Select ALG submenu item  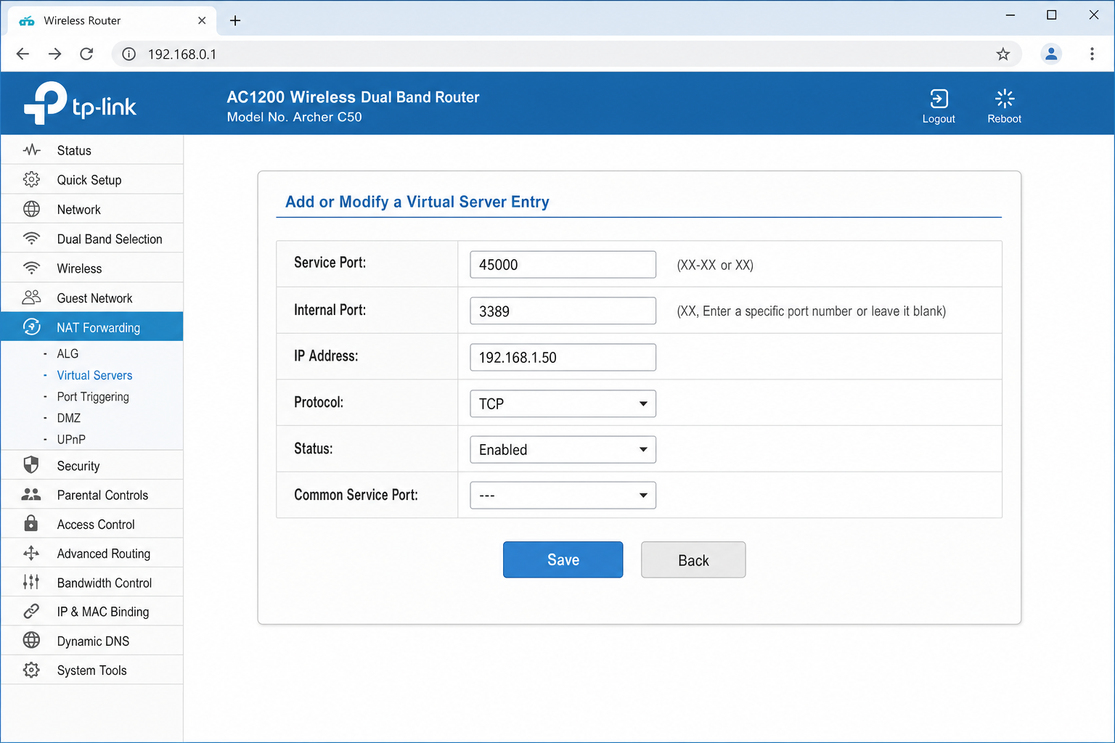pos(68,353)
